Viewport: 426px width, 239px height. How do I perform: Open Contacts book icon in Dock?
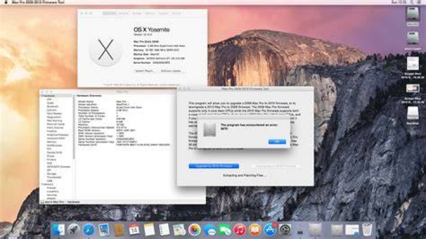pyautogui.click(x=119, y=230)
